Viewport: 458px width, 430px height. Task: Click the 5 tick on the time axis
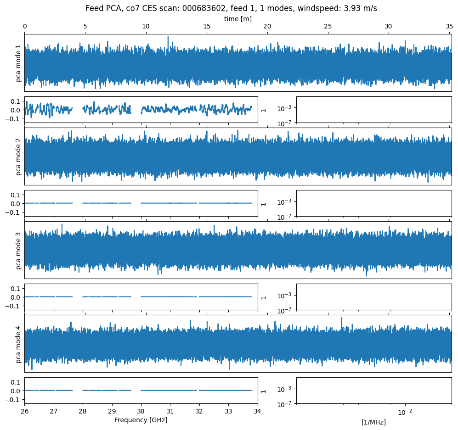tap(85, 27)
